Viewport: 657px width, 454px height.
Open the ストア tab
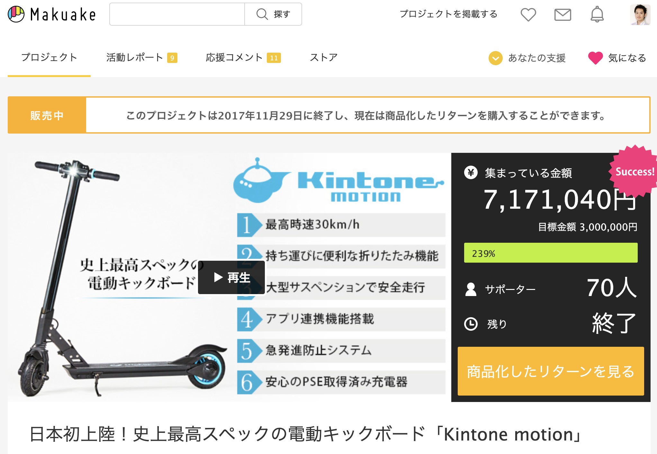tap(324, 57)
